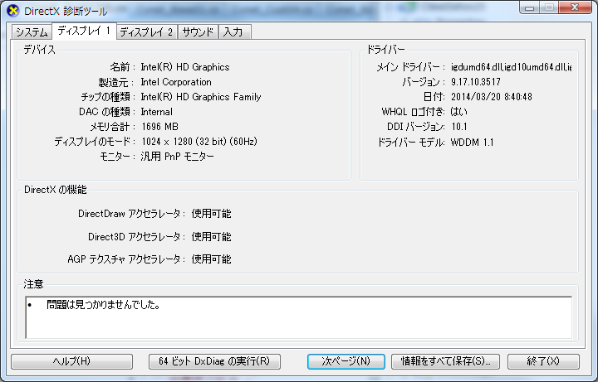Viewport: 598px width, 382px height.
Task: Click inside the 注意 notes text box
Action: pyautogui.click(x=299, y=317)
